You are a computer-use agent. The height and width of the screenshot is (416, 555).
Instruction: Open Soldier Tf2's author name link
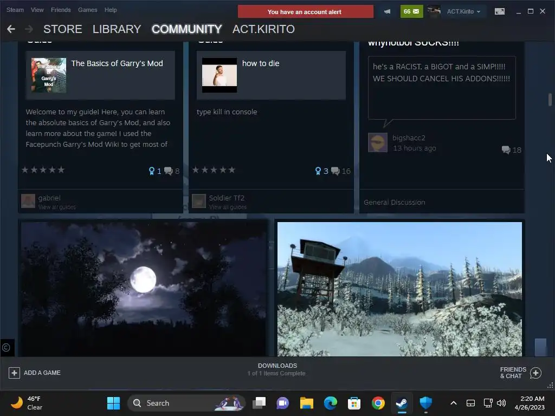pyautogui.click(x=227, y=198)
